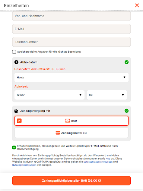Toggle the Gutscheine and updates newsletter checkbox
This screenshot has width=143, height=191.
[14, 147]
